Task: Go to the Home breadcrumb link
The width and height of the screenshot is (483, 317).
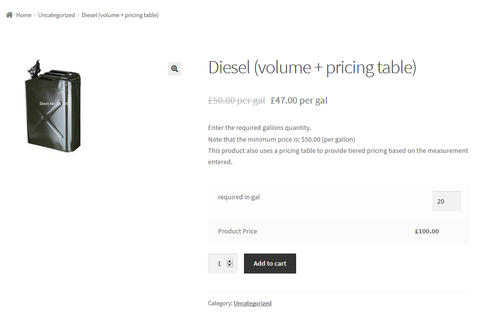Action: (x=23, y=15)
